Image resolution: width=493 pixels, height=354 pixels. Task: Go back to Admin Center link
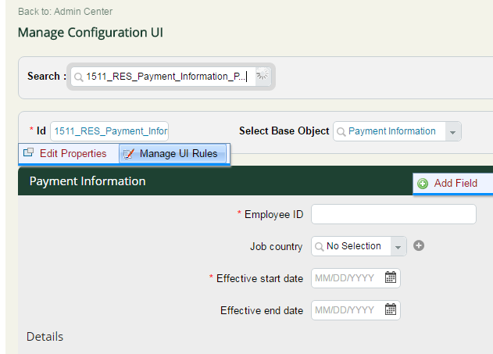pyautogui.click(x=65, y=12)
